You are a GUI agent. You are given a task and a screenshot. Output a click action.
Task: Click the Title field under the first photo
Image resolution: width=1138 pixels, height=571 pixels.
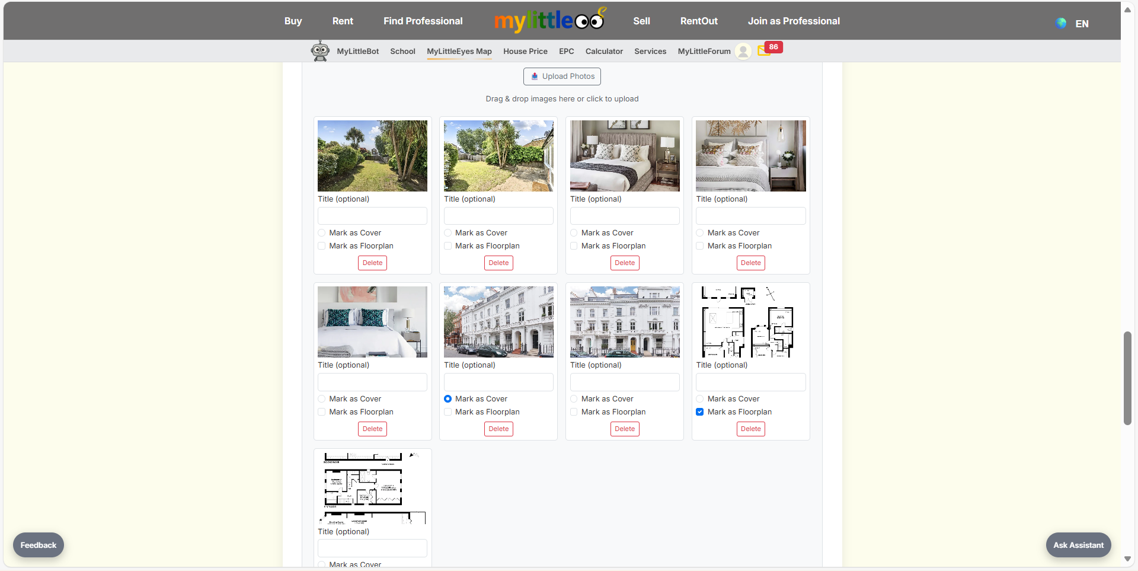click(372, 215)
